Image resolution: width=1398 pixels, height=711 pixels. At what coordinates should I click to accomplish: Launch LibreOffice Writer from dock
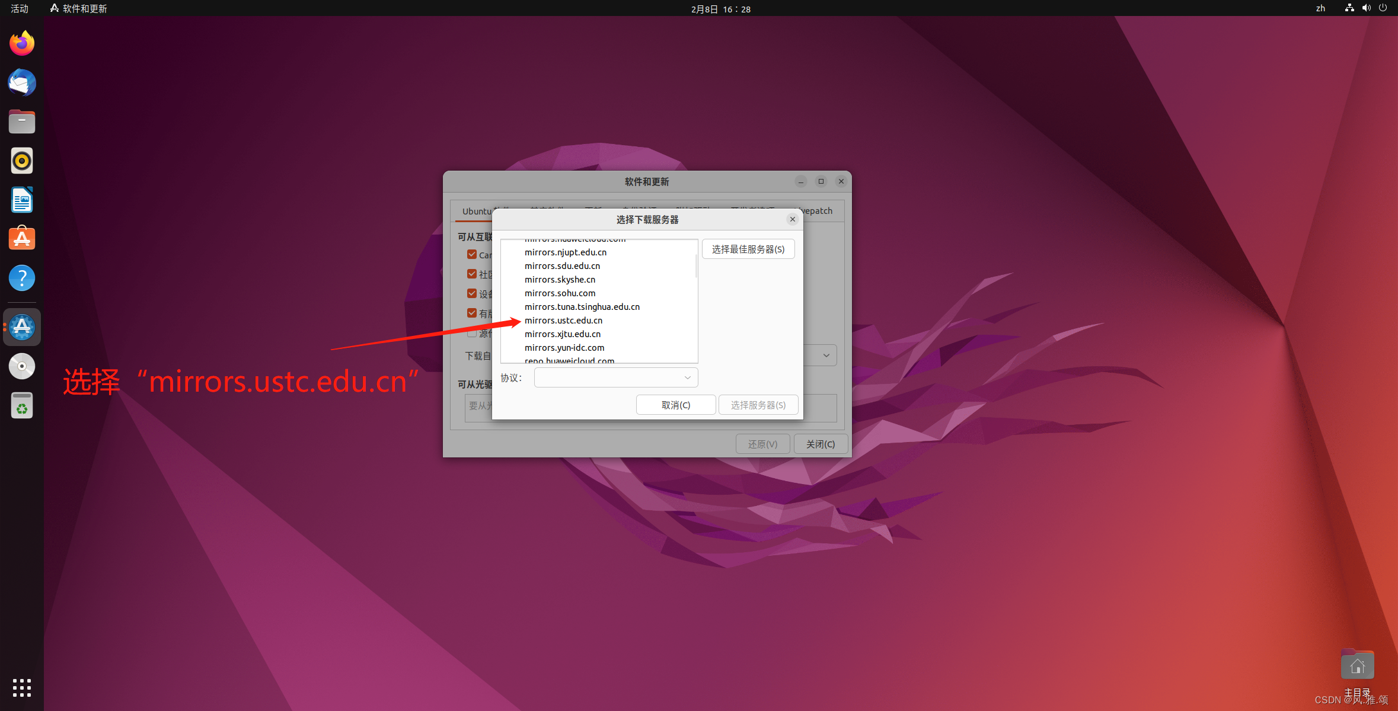click(22, 200)
